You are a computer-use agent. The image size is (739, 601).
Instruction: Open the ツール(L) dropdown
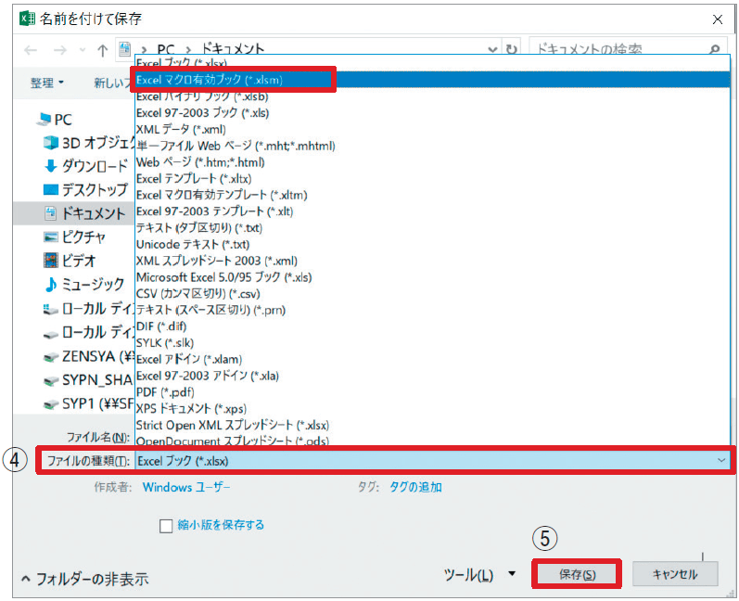click(x=479, y=575)
